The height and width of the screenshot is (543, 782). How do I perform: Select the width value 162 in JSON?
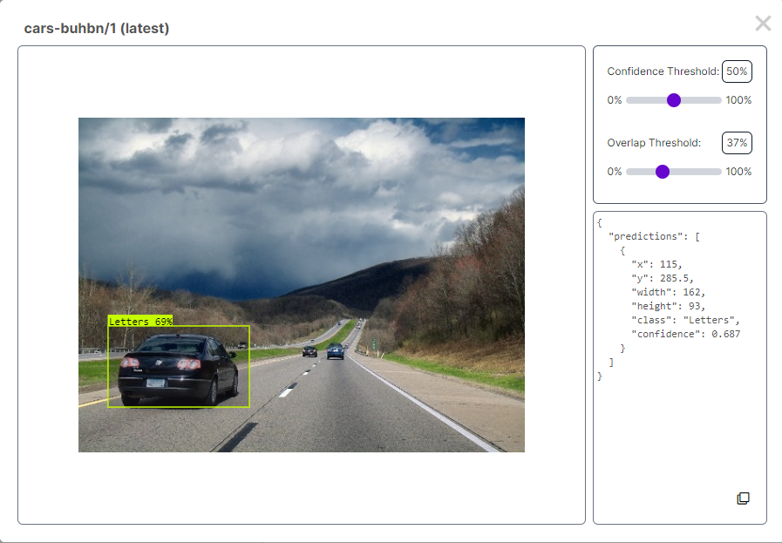tap(692, 291)
